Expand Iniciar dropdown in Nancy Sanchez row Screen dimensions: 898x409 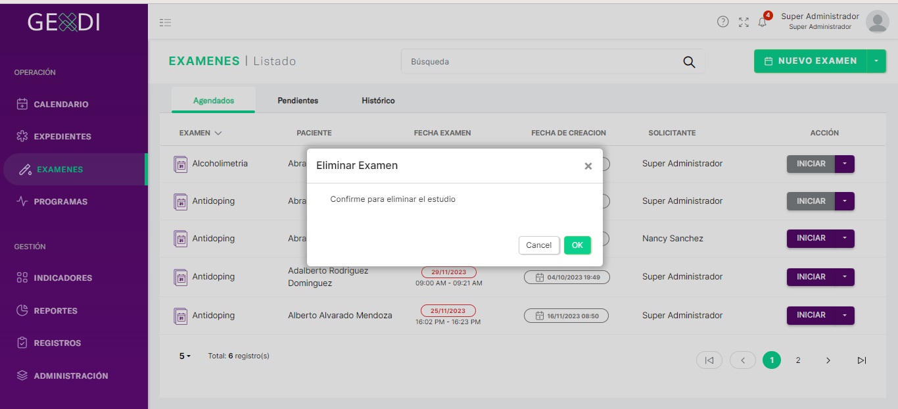click(845, 238)
